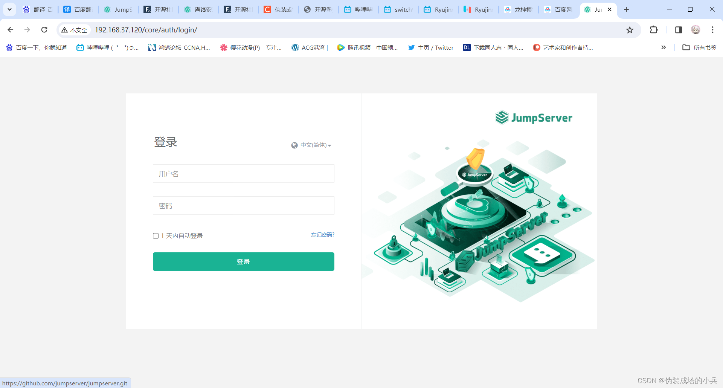The image size is (723, 388).
Task: Click the green 登录 button
Action: point(243,261)
